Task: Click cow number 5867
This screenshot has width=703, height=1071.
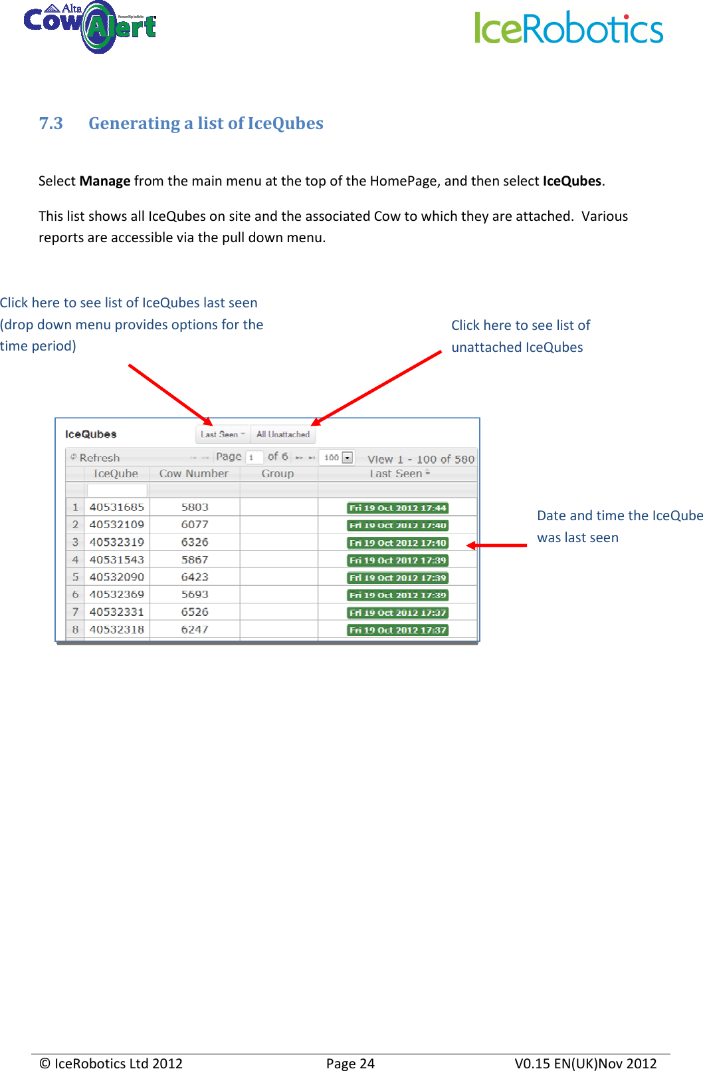Action: click(x=195, y=560)
